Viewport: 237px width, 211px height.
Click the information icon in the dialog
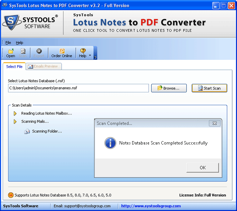coord(110,143)
